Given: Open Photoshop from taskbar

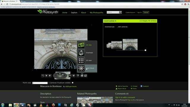Looking at the screenshot, I should pos(59,105).
